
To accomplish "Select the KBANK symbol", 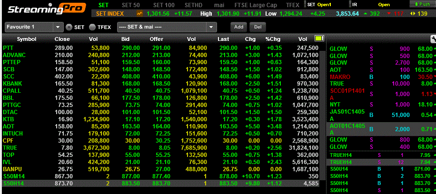I will click(12, 84).
